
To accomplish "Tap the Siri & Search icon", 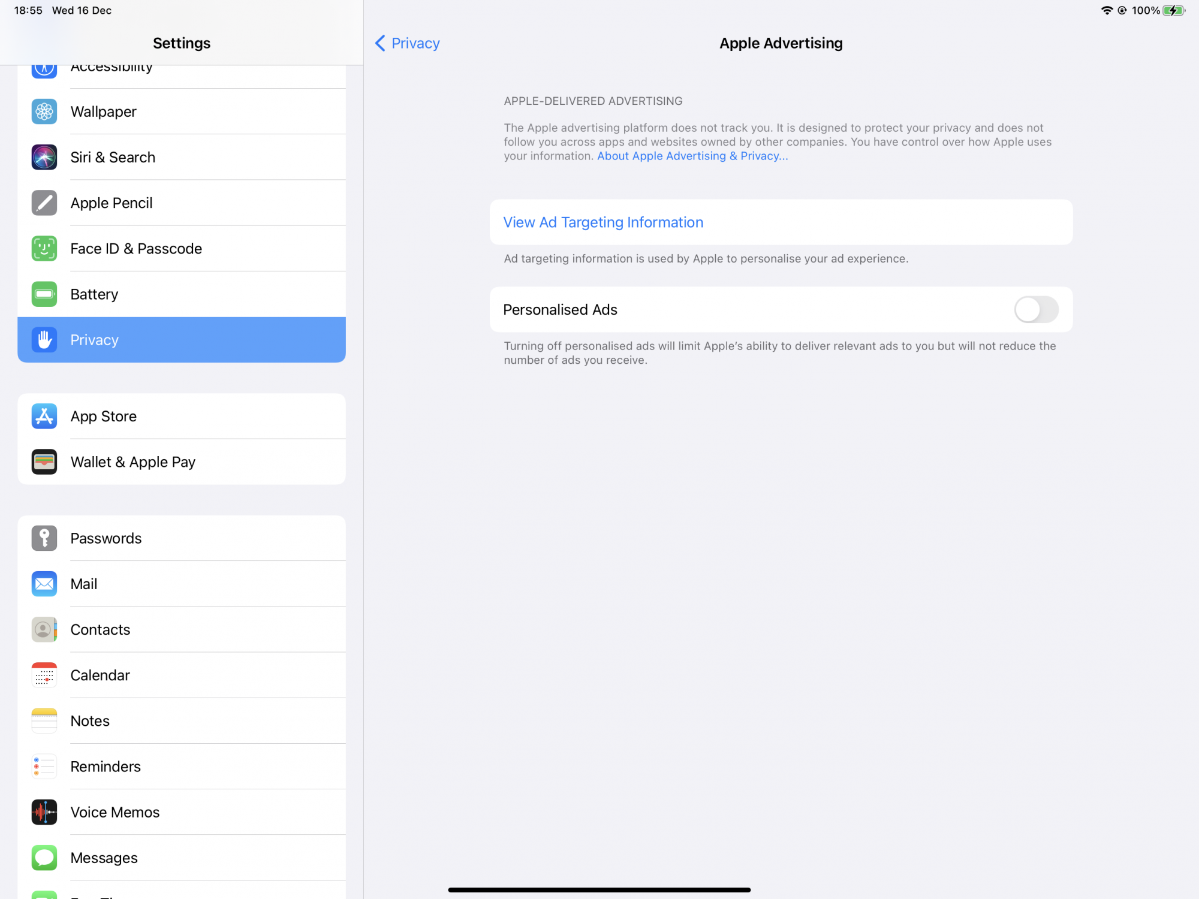I will [44, 157].
